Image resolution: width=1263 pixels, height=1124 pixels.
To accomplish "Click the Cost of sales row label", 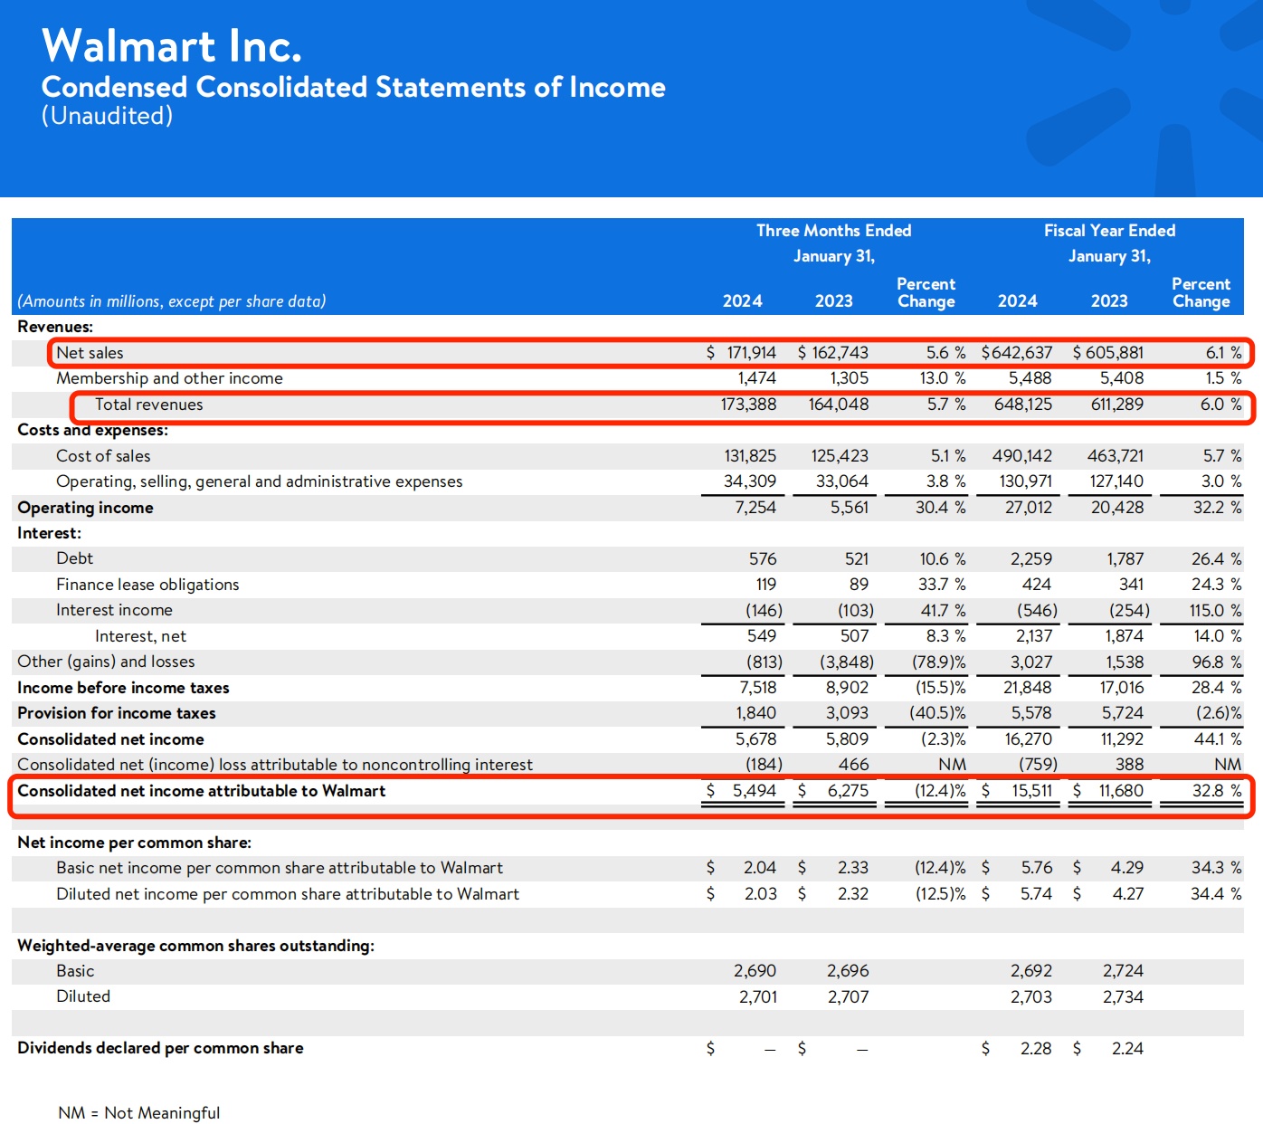I will [103, 456].
